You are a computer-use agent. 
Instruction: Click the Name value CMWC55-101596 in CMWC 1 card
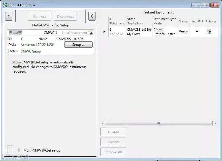70,39
